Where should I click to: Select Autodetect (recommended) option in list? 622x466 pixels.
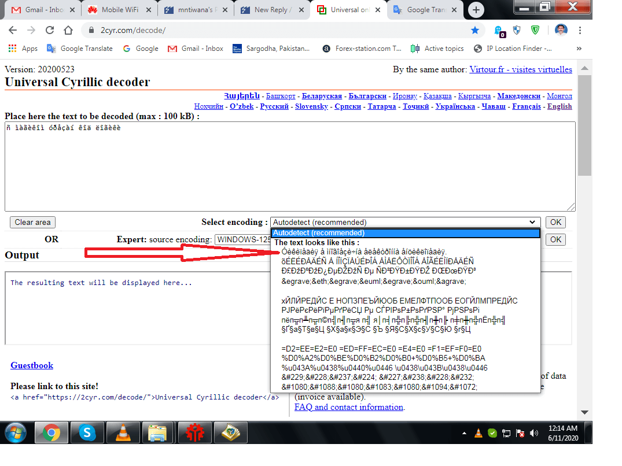click(406, 233)
